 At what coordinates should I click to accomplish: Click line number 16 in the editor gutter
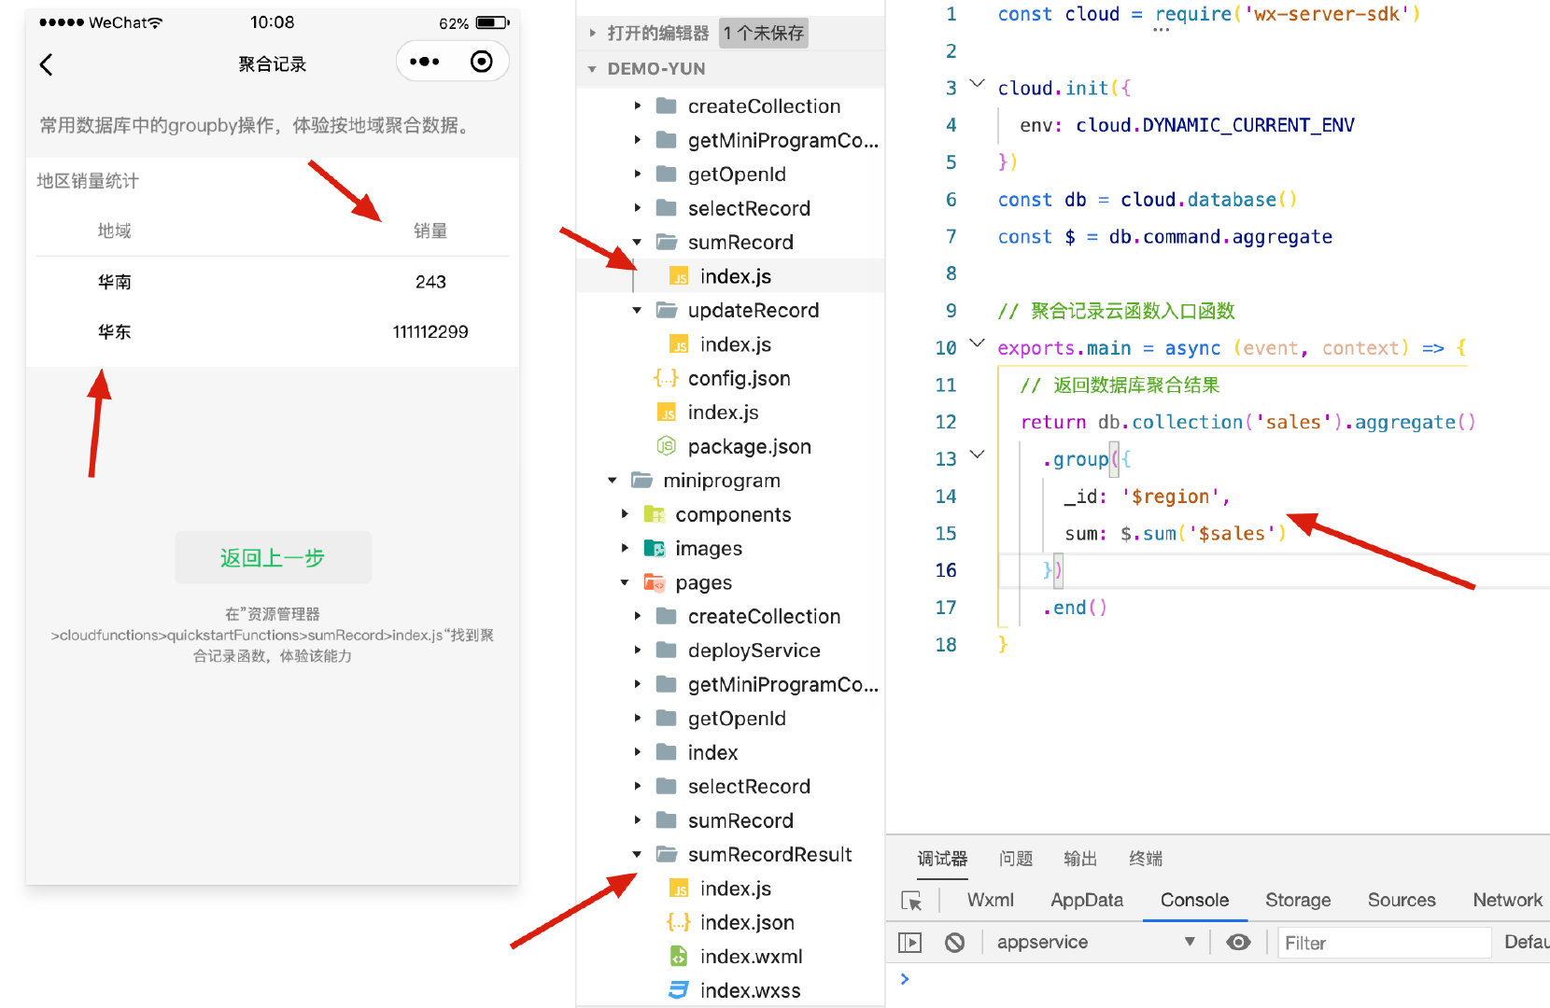point(946,570)
